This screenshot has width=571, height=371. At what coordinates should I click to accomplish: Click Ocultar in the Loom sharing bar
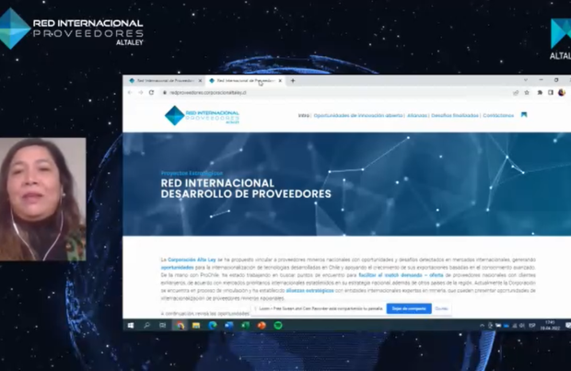coord(441,308)
